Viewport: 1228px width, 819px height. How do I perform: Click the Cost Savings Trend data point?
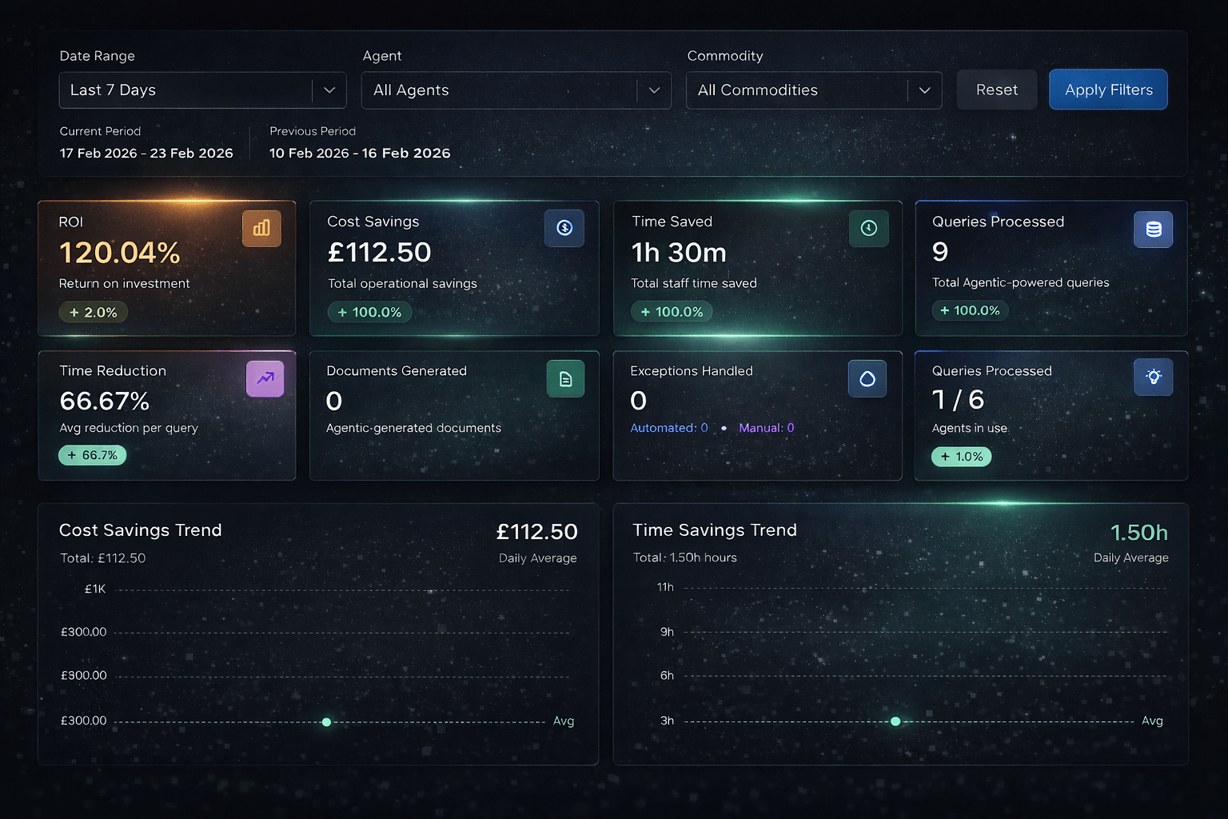click(x=326, y=722)
